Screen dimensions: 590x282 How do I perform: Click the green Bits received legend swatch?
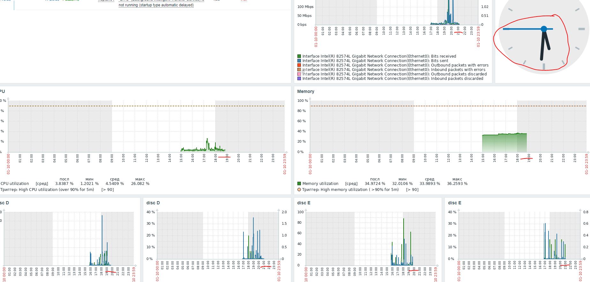click(x=299, y=56)
